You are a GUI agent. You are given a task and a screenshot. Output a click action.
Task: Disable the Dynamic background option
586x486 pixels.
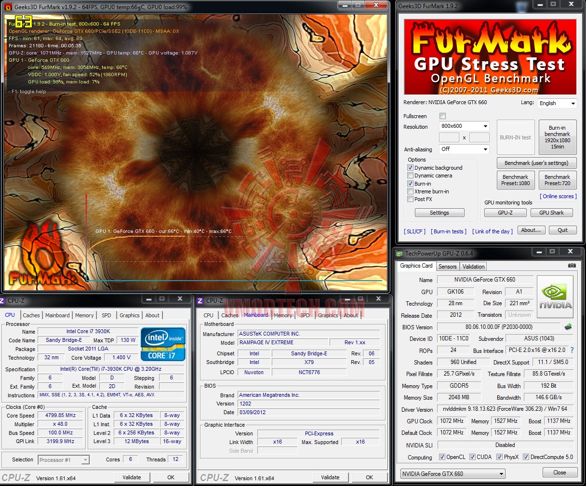click(x=411, y=168)
